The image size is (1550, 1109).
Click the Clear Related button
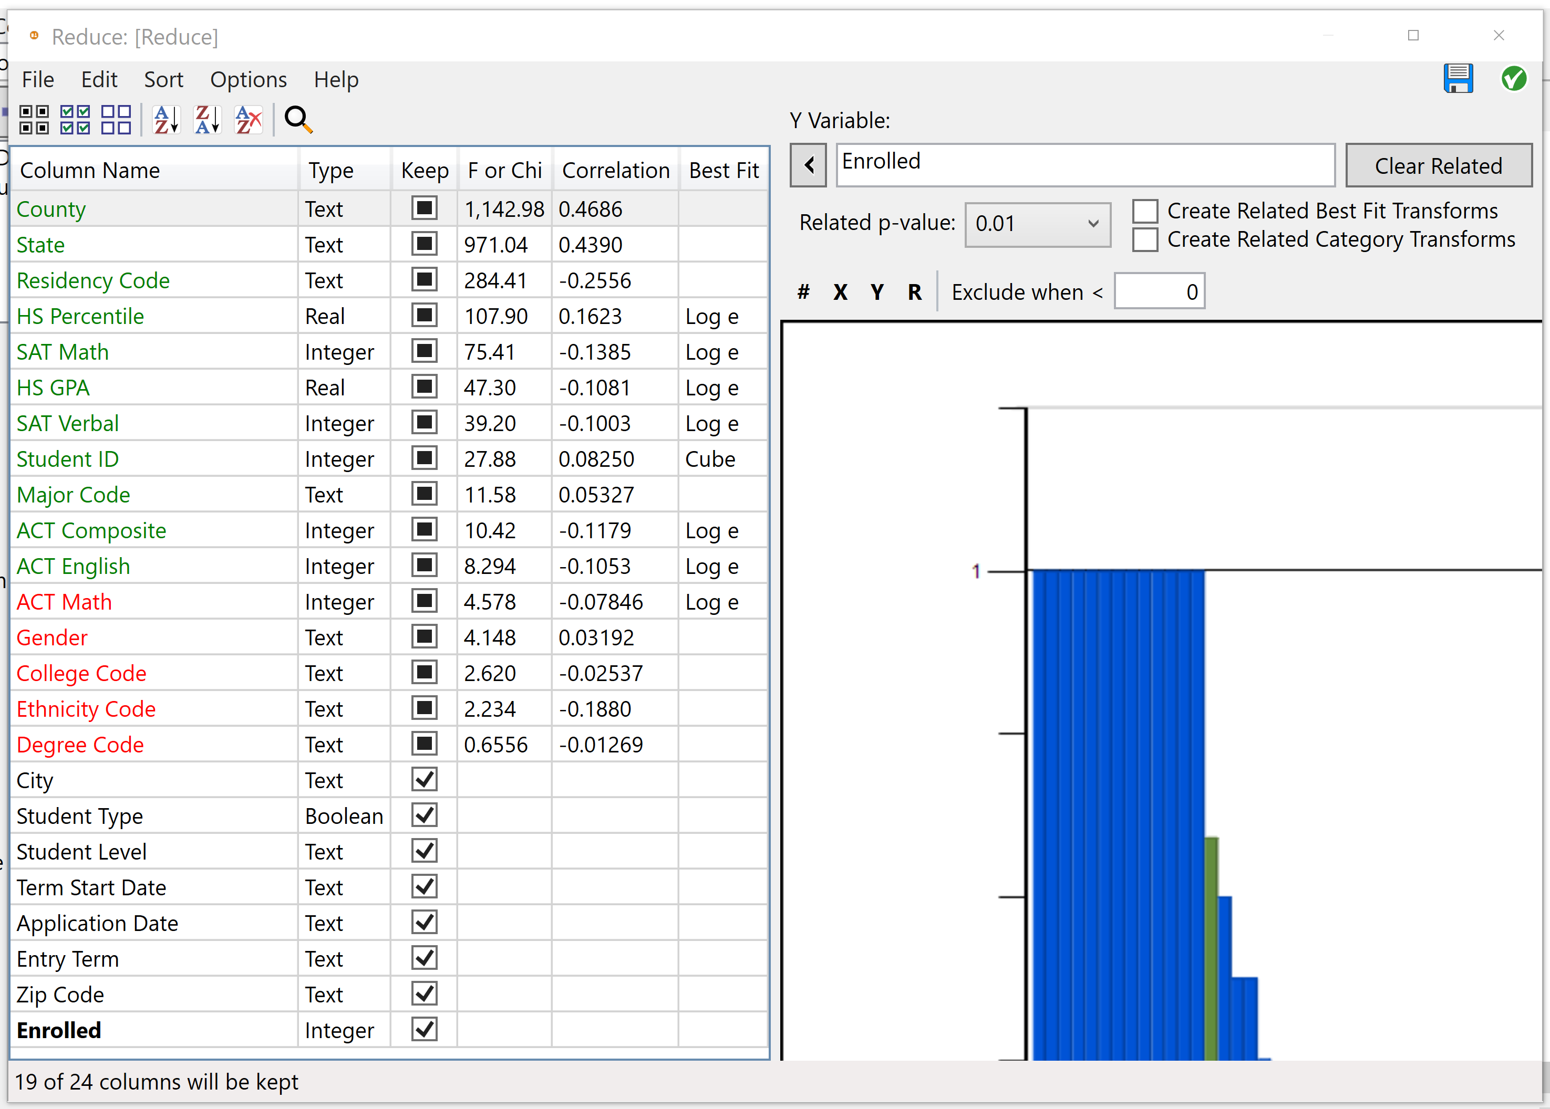(1439, 166)
